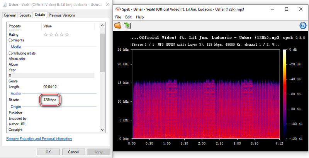Maximize the Spek window
The image size is (309, 158).
pos(287,9)
